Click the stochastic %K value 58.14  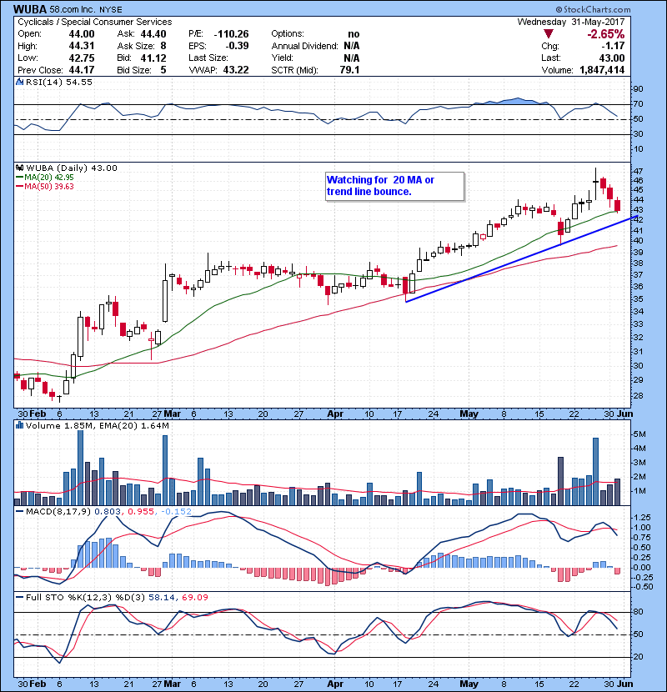[x=162, y=598]
